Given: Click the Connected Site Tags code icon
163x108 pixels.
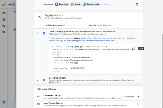Looking at the screenshot, I should 38,97.
